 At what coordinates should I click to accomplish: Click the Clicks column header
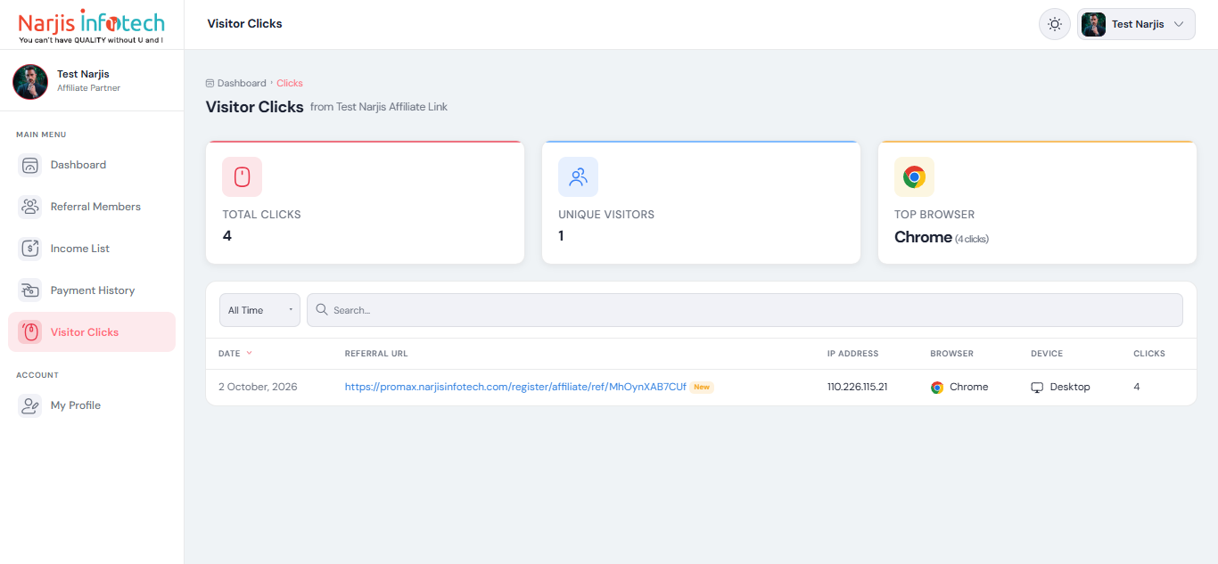(x=1149, y=354)
